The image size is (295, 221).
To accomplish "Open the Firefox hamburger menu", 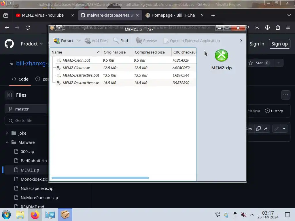I will click(x=288, y=27).
